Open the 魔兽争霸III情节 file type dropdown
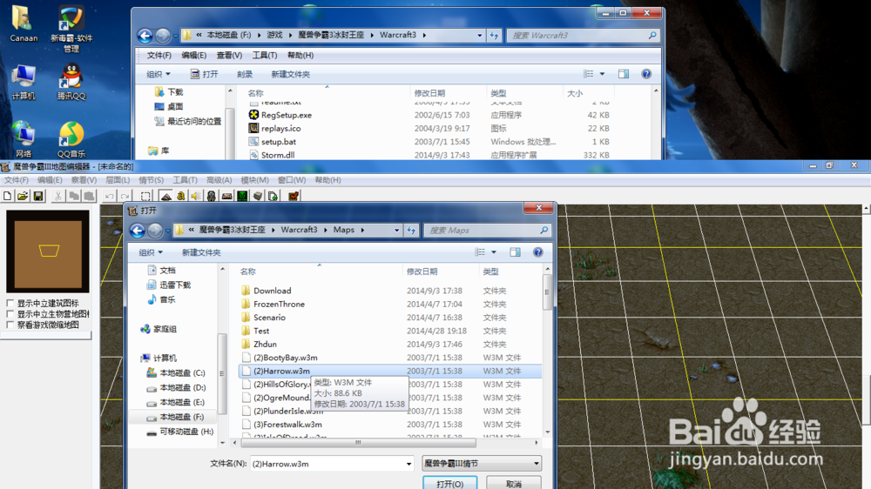 click(482, 463)
